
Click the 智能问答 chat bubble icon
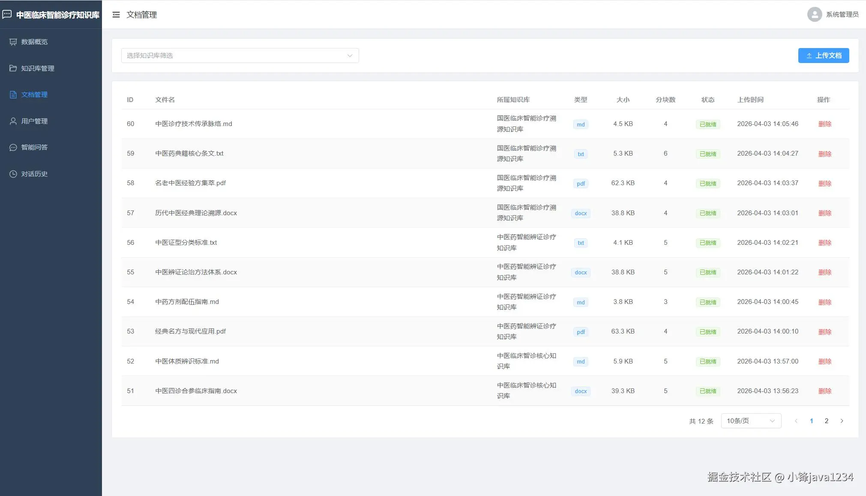(13, 147)
